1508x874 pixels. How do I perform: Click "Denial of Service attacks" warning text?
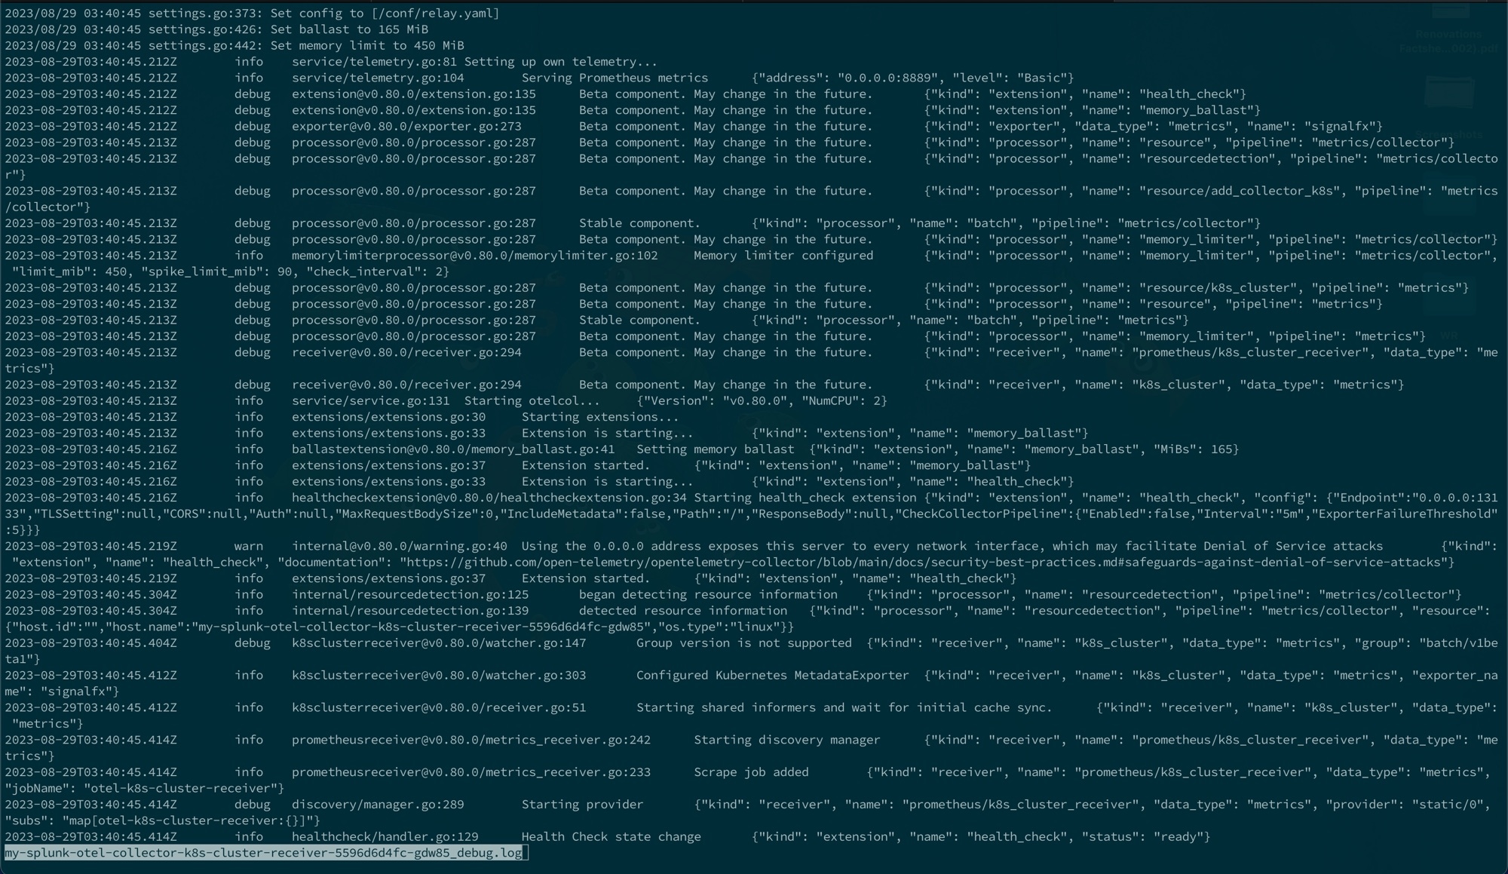[x=1293, y=547]
